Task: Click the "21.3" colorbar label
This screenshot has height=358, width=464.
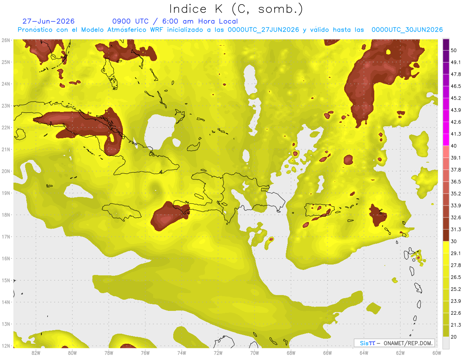Action: tap(456, 325)
